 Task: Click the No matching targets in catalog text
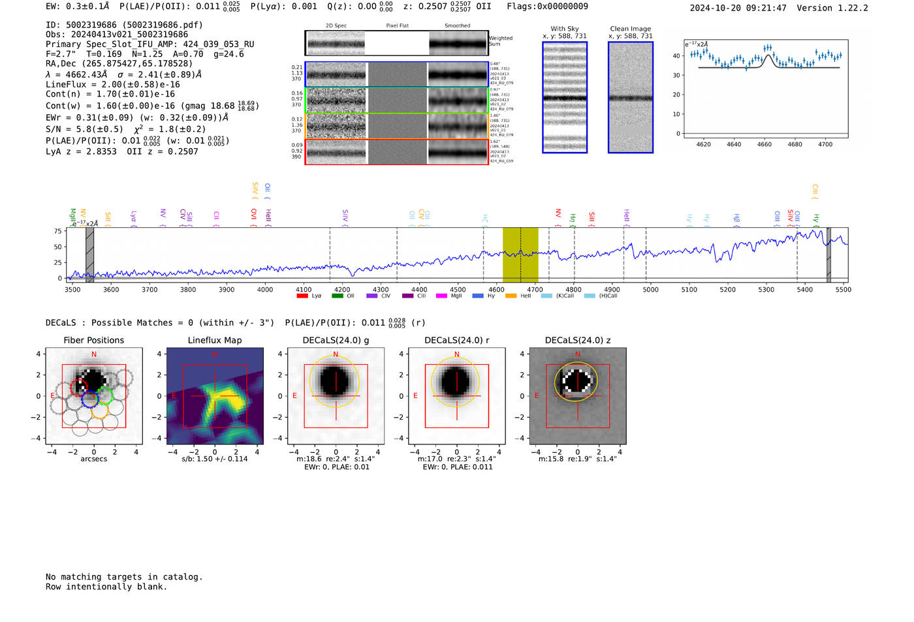124,577
